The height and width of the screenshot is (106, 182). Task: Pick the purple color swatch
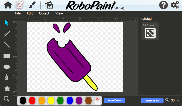pos(79,100)
